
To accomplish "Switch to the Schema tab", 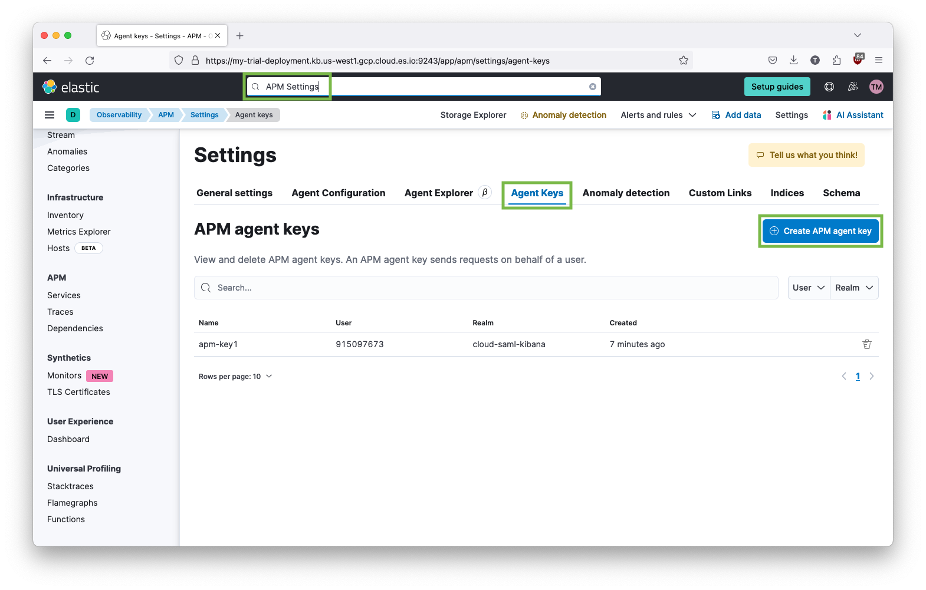I will (842, 193).
